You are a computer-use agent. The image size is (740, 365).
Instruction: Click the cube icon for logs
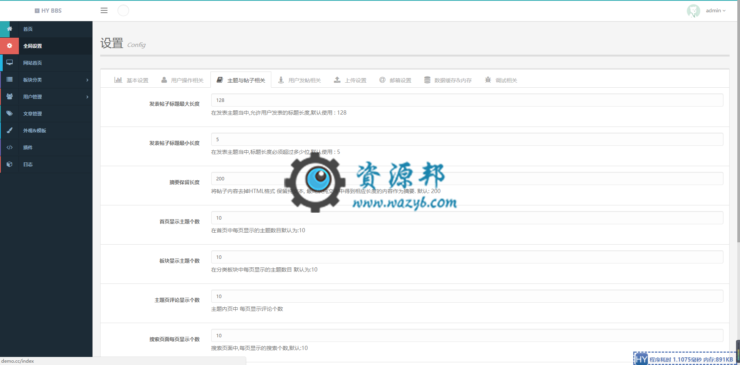pyautogui.click(x=10, y=164)
